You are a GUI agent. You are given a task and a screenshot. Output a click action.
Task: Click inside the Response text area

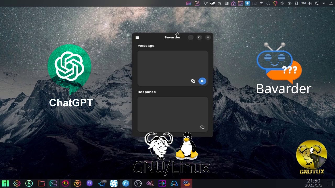172,114
